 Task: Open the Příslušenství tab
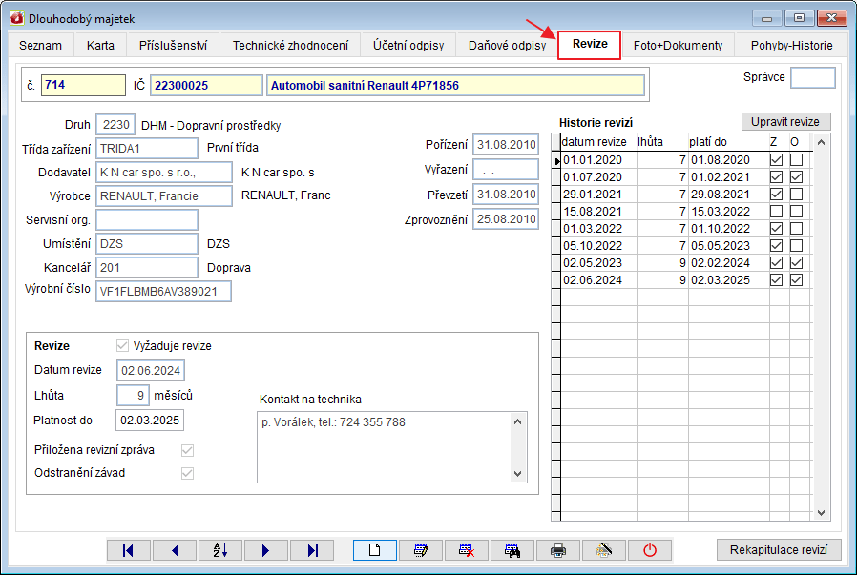pos(174,46)
